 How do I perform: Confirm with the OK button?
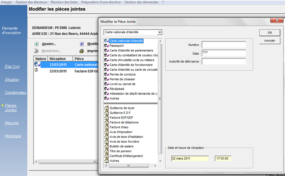270,33
